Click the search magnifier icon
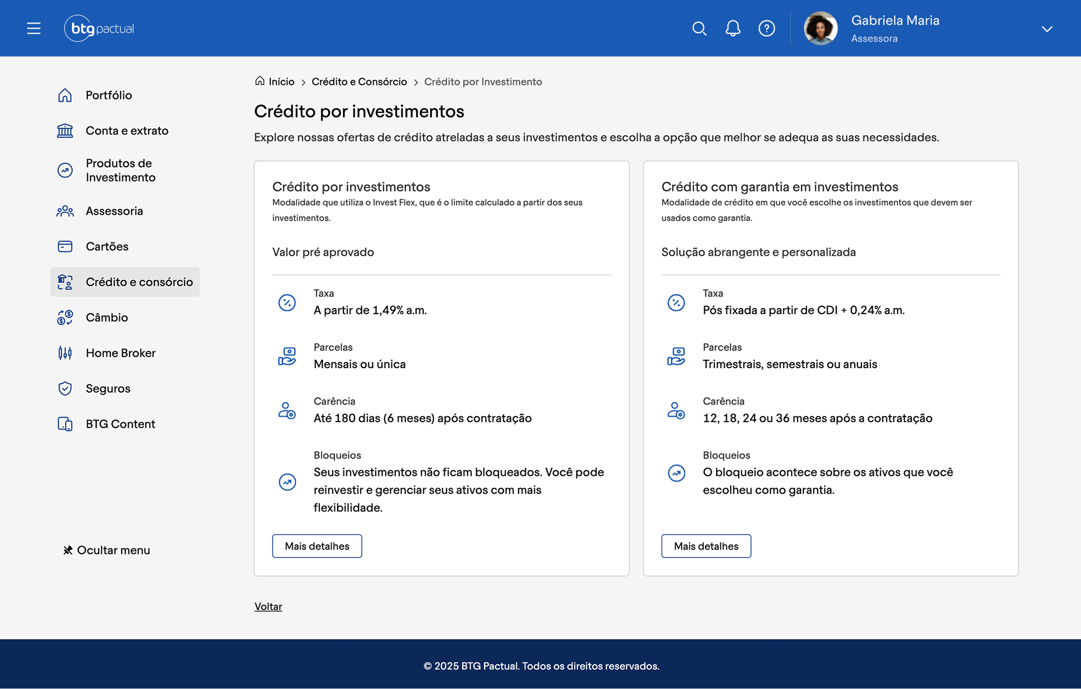This screenshot has width=1081, height=689. pos(700,28)
